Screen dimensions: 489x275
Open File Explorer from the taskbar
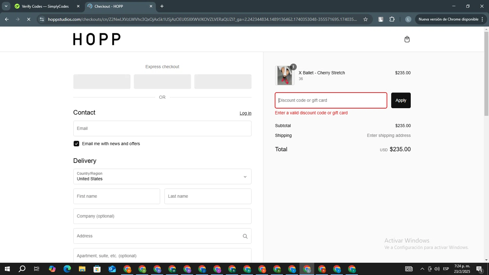82,269
